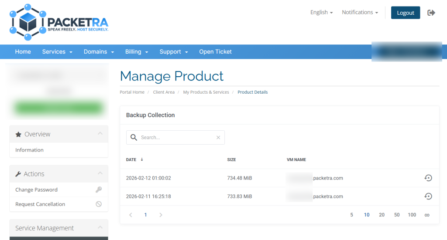The image size is (447, 240).
Task: Click the Logout button
Action: click(x=406, y=13)
